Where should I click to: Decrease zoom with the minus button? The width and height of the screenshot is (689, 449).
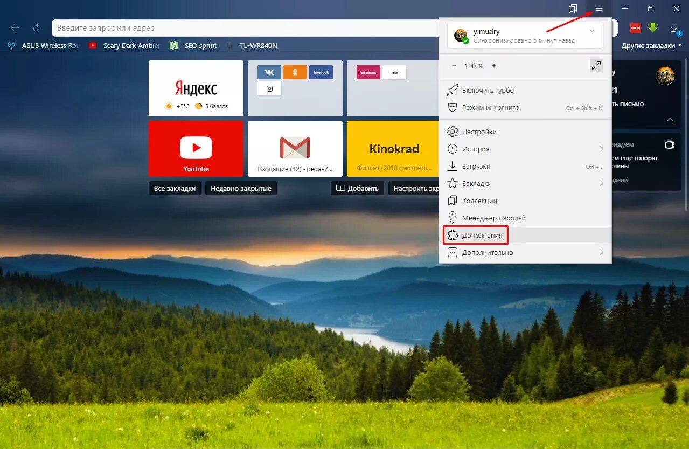454,66
